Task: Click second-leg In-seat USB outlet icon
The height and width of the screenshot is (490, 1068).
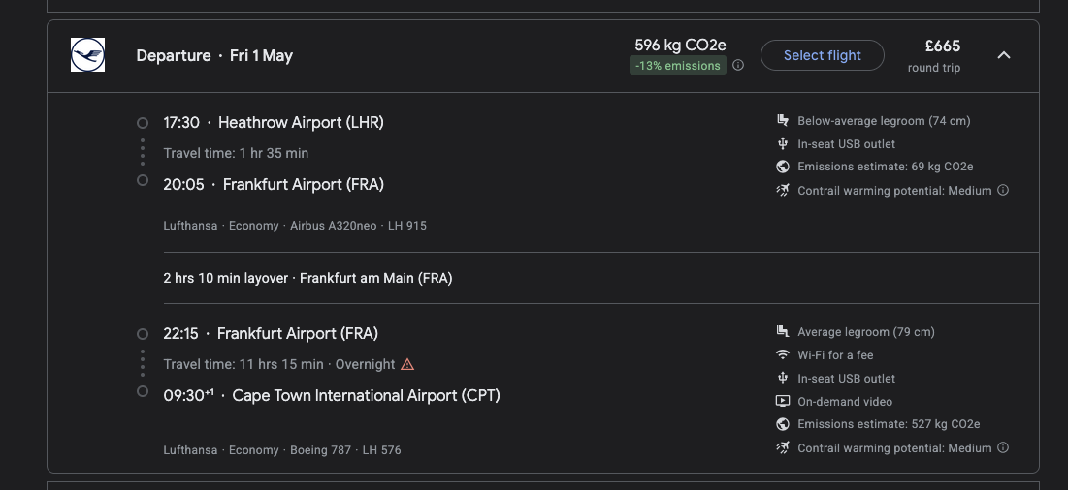Action: tap(783, 379)
